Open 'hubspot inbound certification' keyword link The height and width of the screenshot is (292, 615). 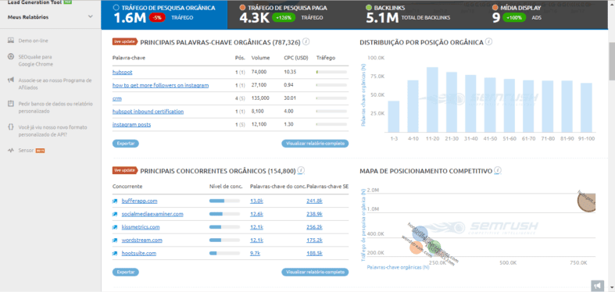(148, 112)
